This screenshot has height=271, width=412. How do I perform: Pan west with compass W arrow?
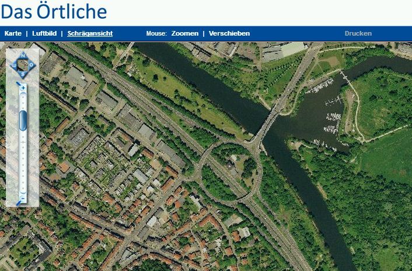pos(14,65)
